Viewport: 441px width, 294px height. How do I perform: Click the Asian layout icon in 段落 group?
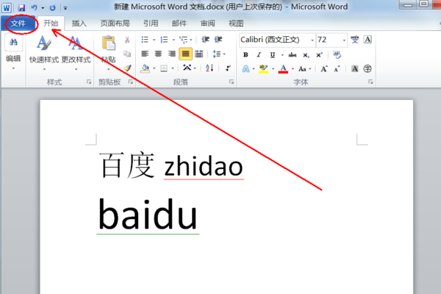tap(187, 68)
